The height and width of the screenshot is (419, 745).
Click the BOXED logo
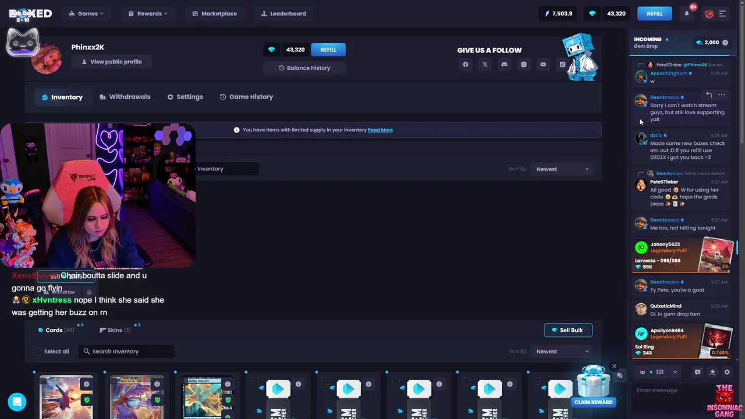(x=30, y=13)
